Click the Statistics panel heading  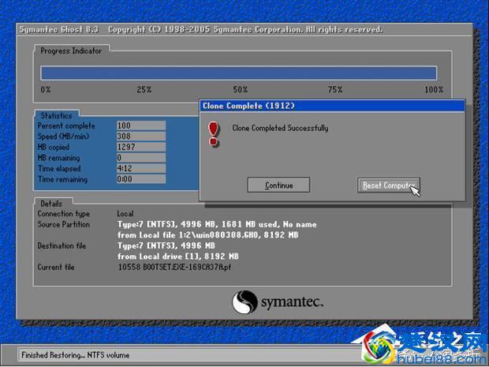click(56, 116)
